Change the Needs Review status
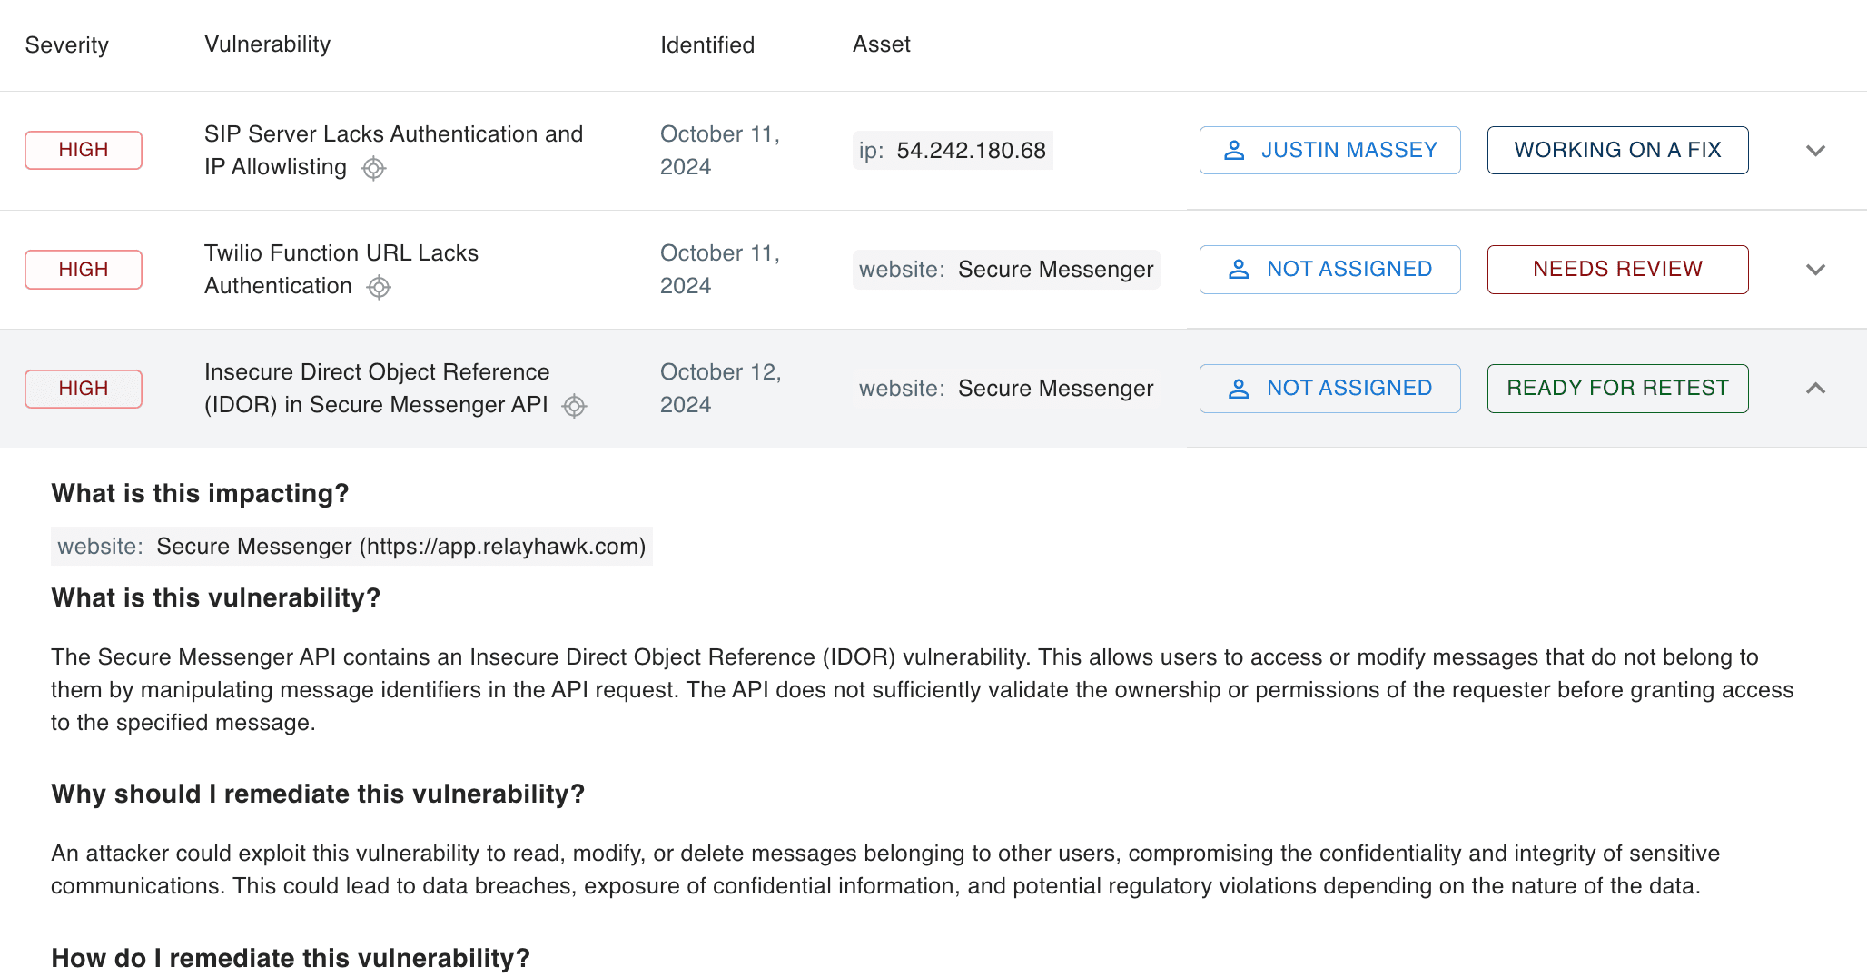1867x977 pixels. [x=1617, y=270]
